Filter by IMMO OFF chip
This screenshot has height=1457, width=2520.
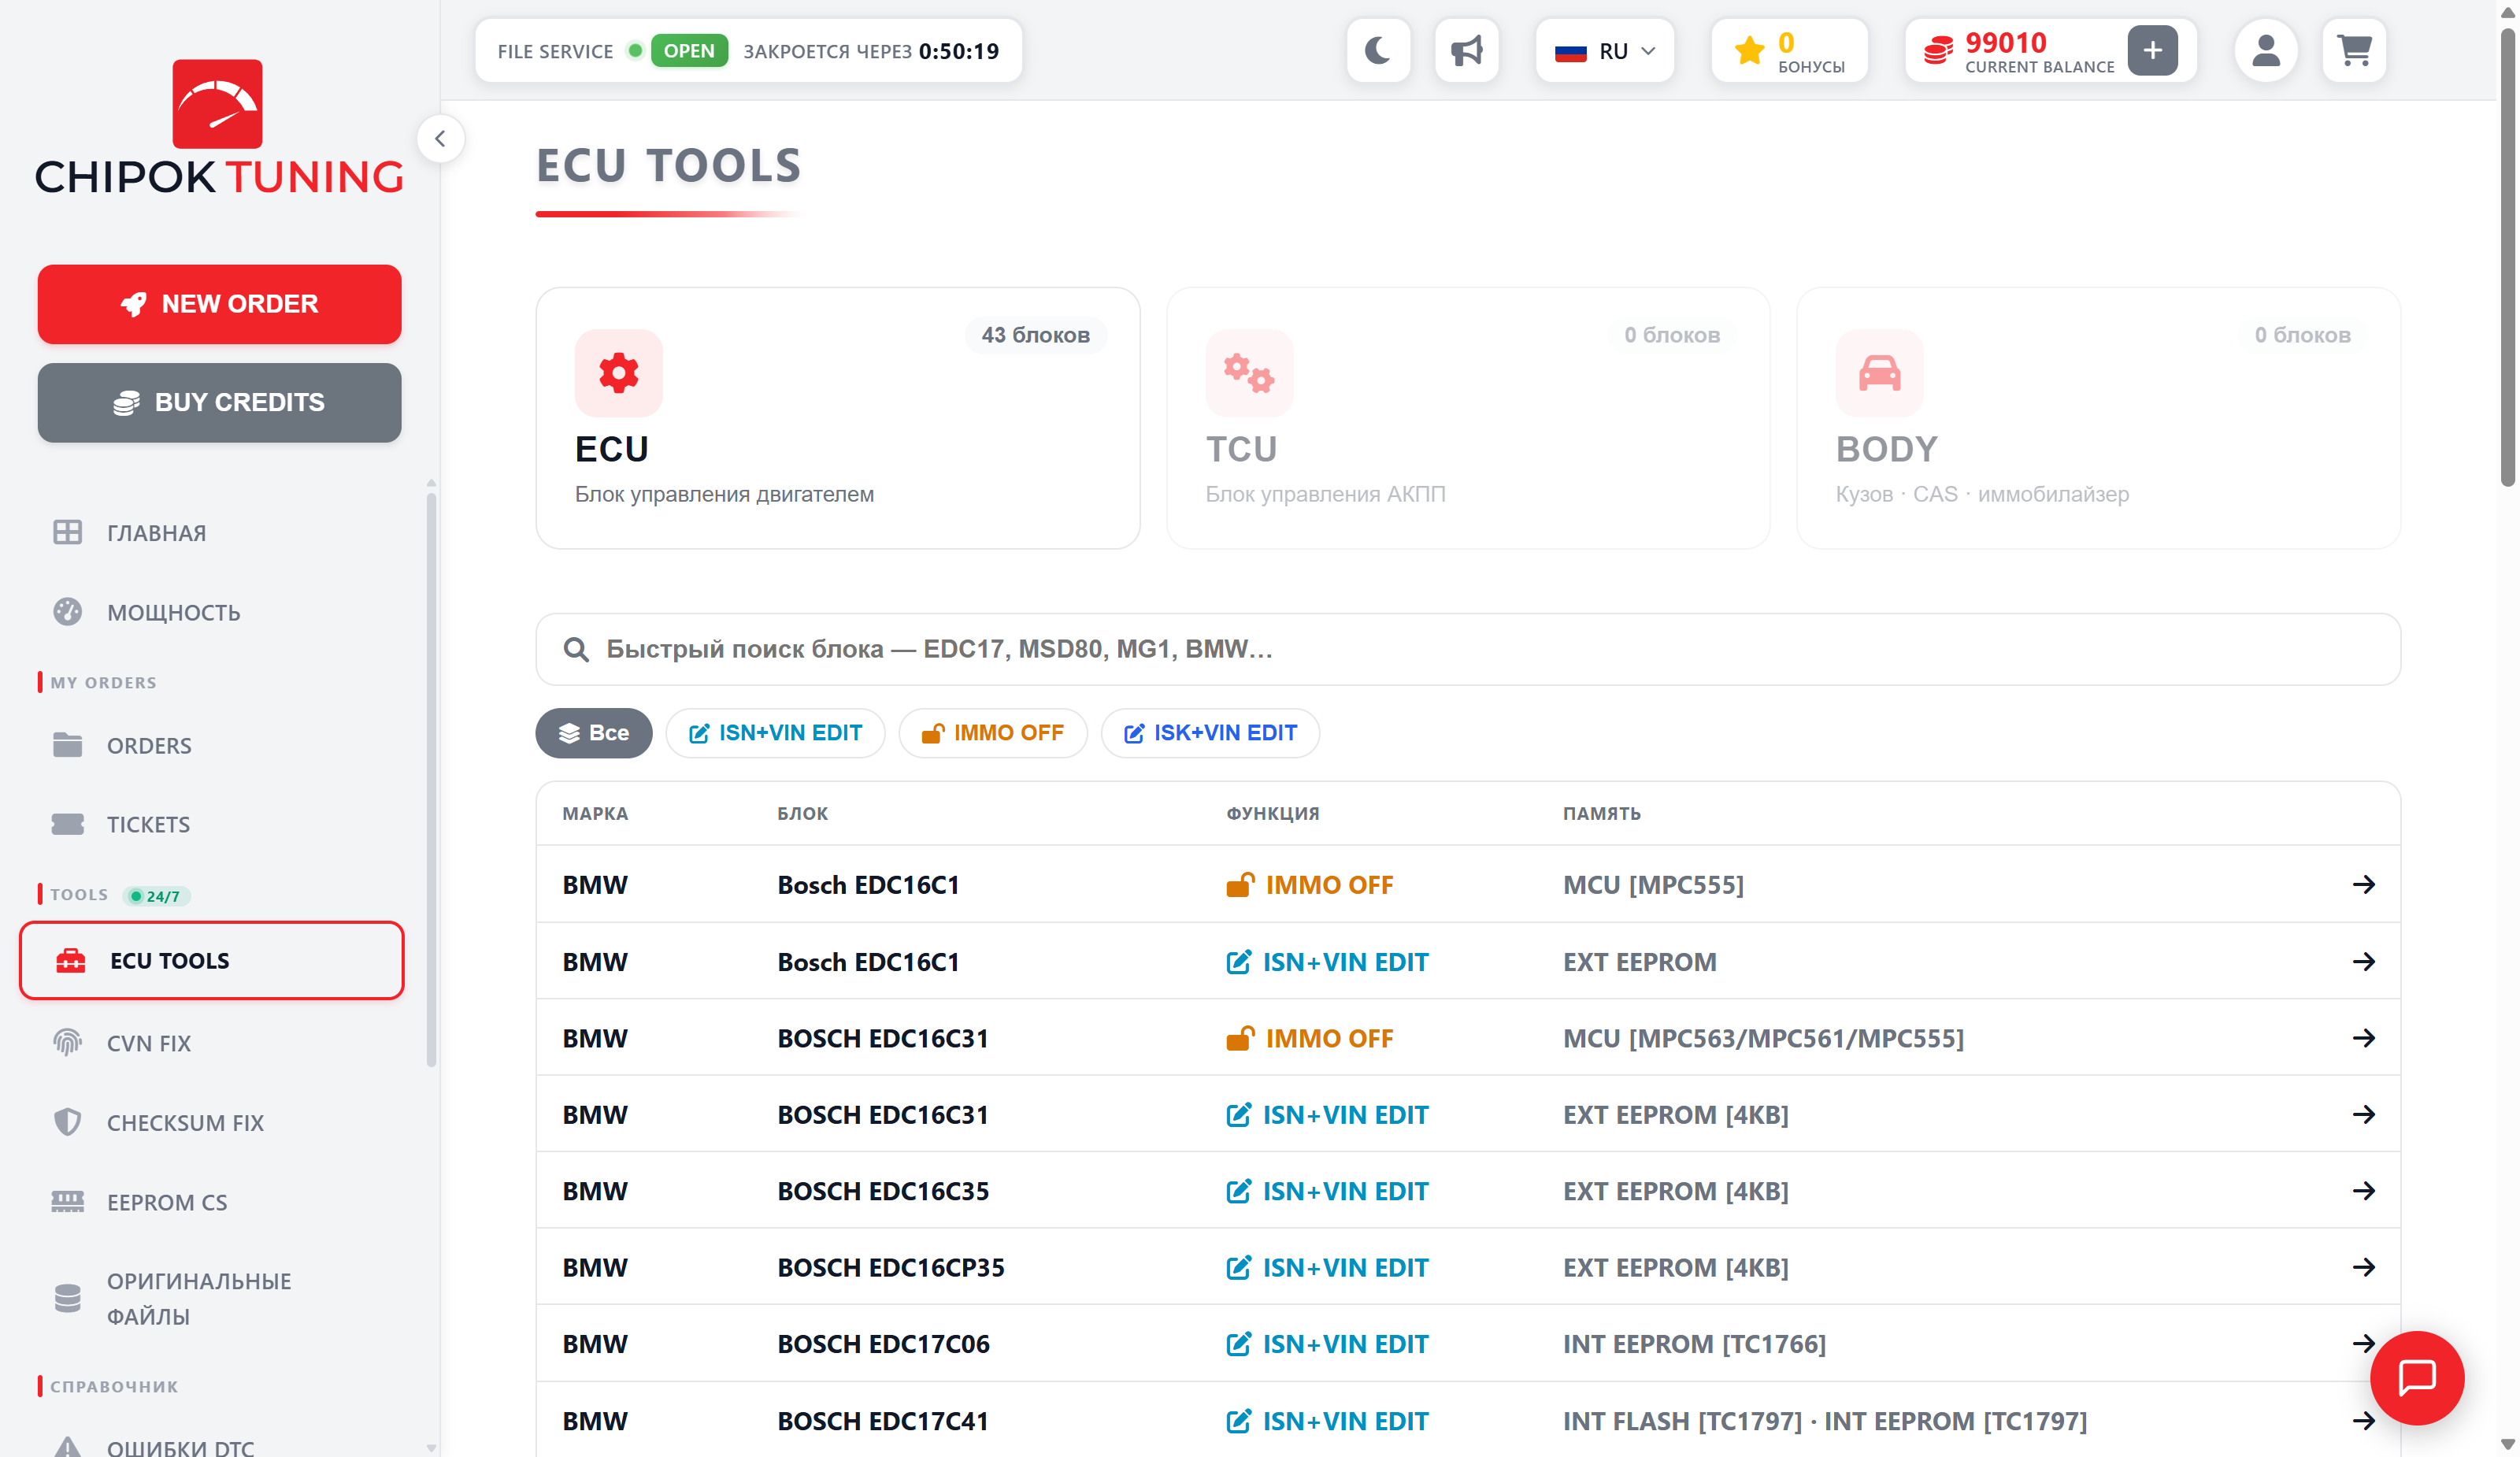point(992,733)
